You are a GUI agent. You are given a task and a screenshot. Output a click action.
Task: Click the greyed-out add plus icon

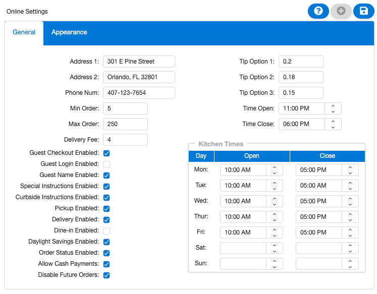(341, 11)
